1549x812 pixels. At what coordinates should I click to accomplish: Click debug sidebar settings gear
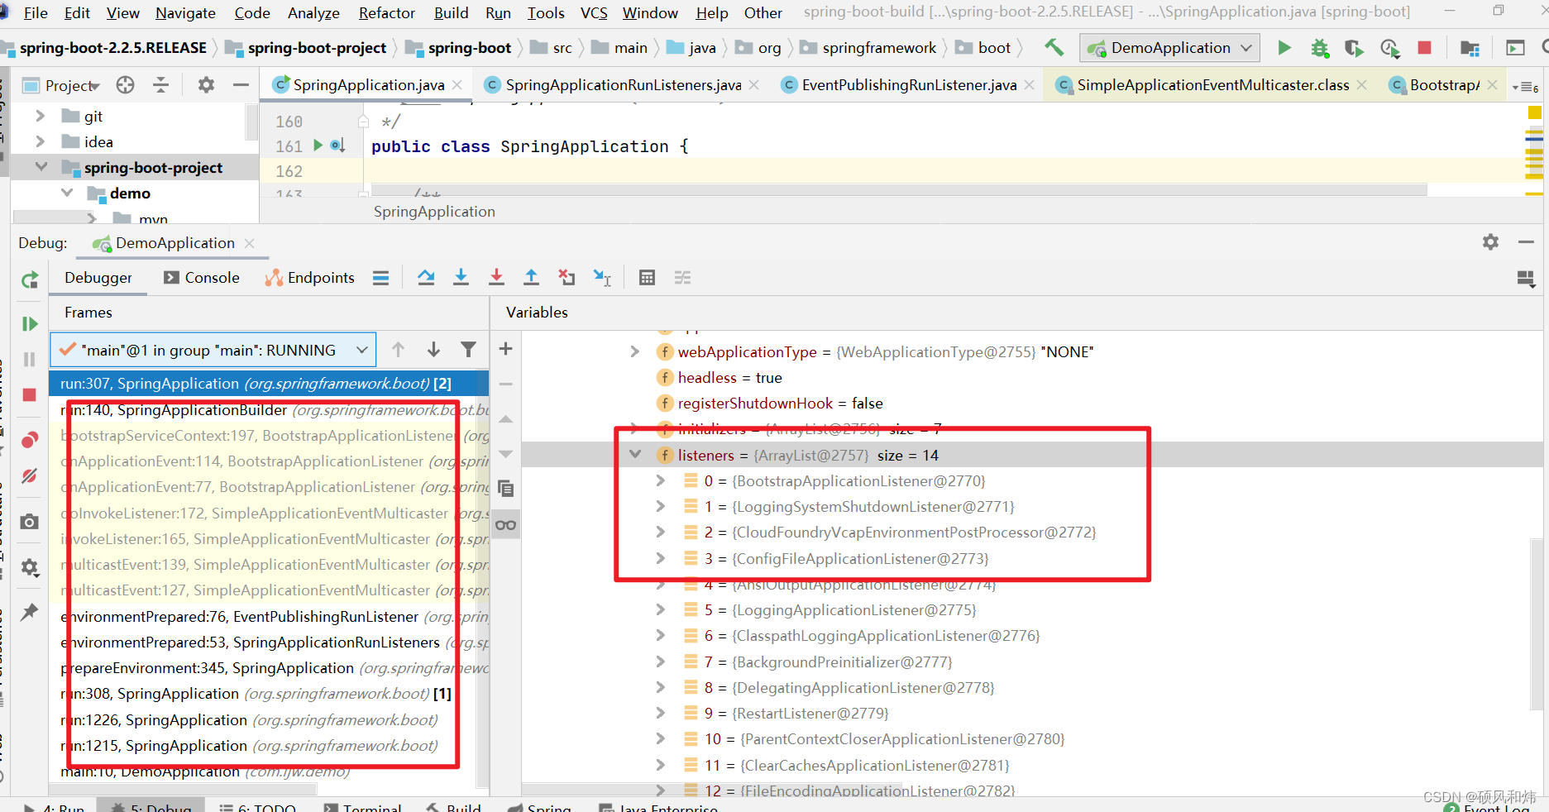pyautogui.click(x=30, y=567)
